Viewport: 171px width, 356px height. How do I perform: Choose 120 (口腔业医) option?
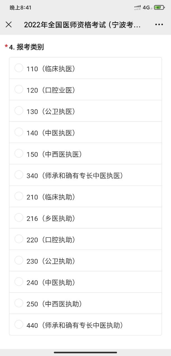click(x=19, y=89)
